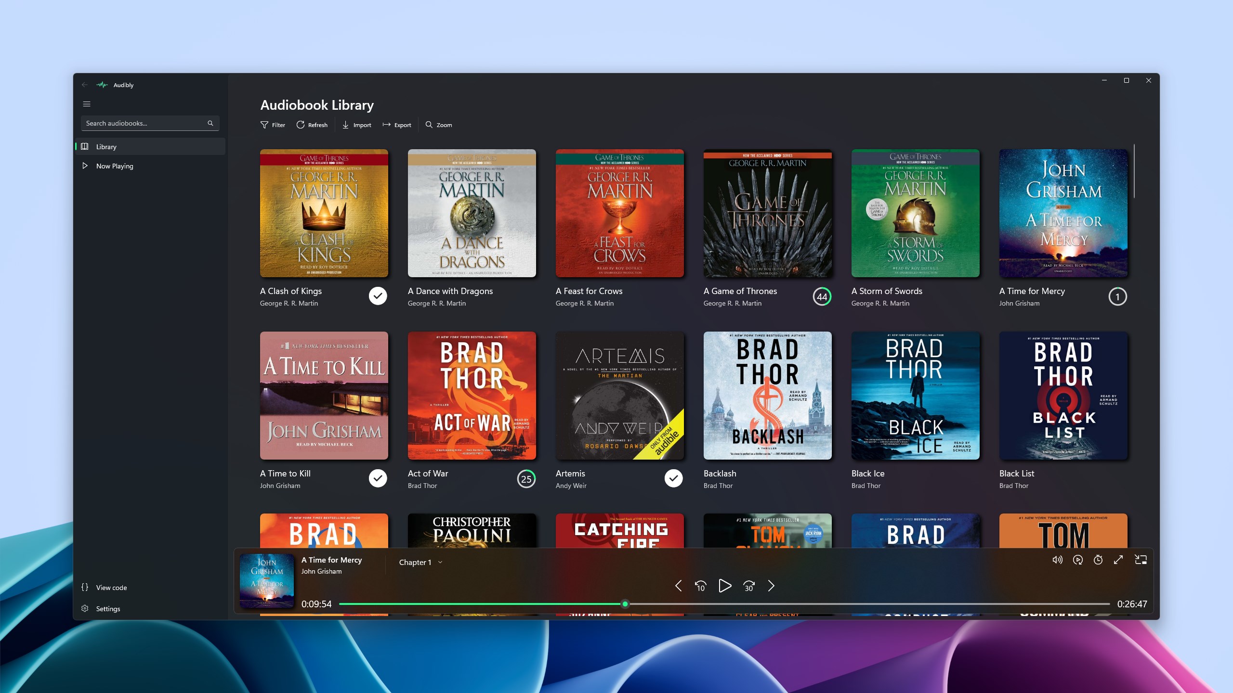Switch to the mini player

pyautogui.click(x=1141, y=560)
